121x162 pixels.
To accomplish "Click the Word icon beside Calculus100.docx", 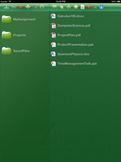I will (53, 16).
